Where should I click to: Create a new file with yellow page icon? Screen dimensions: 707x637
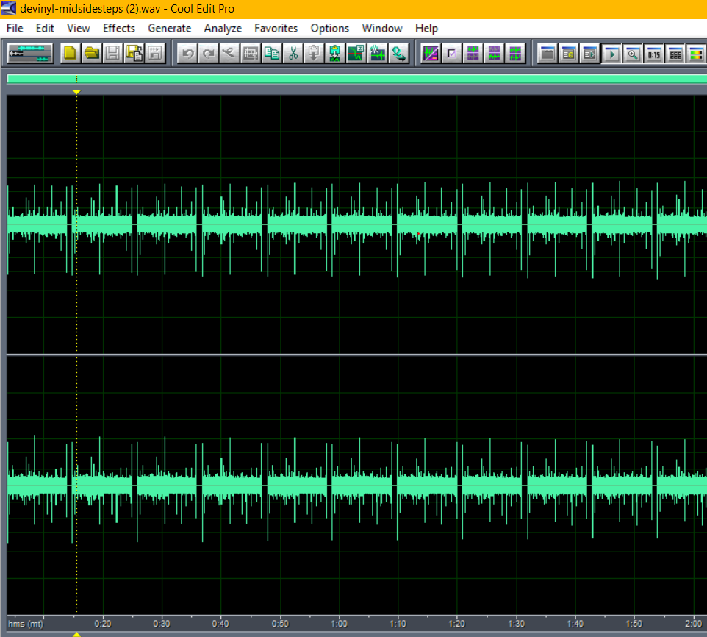pos(71,53)
